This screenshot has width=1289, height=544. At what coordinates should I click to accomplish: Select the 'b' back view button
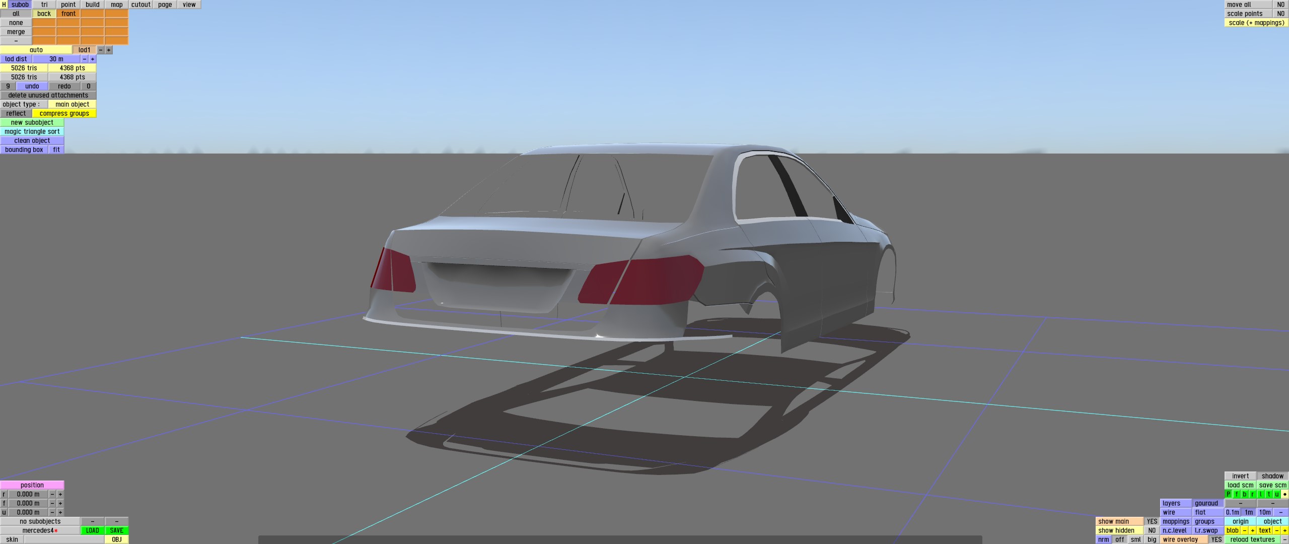(1245, 494)
